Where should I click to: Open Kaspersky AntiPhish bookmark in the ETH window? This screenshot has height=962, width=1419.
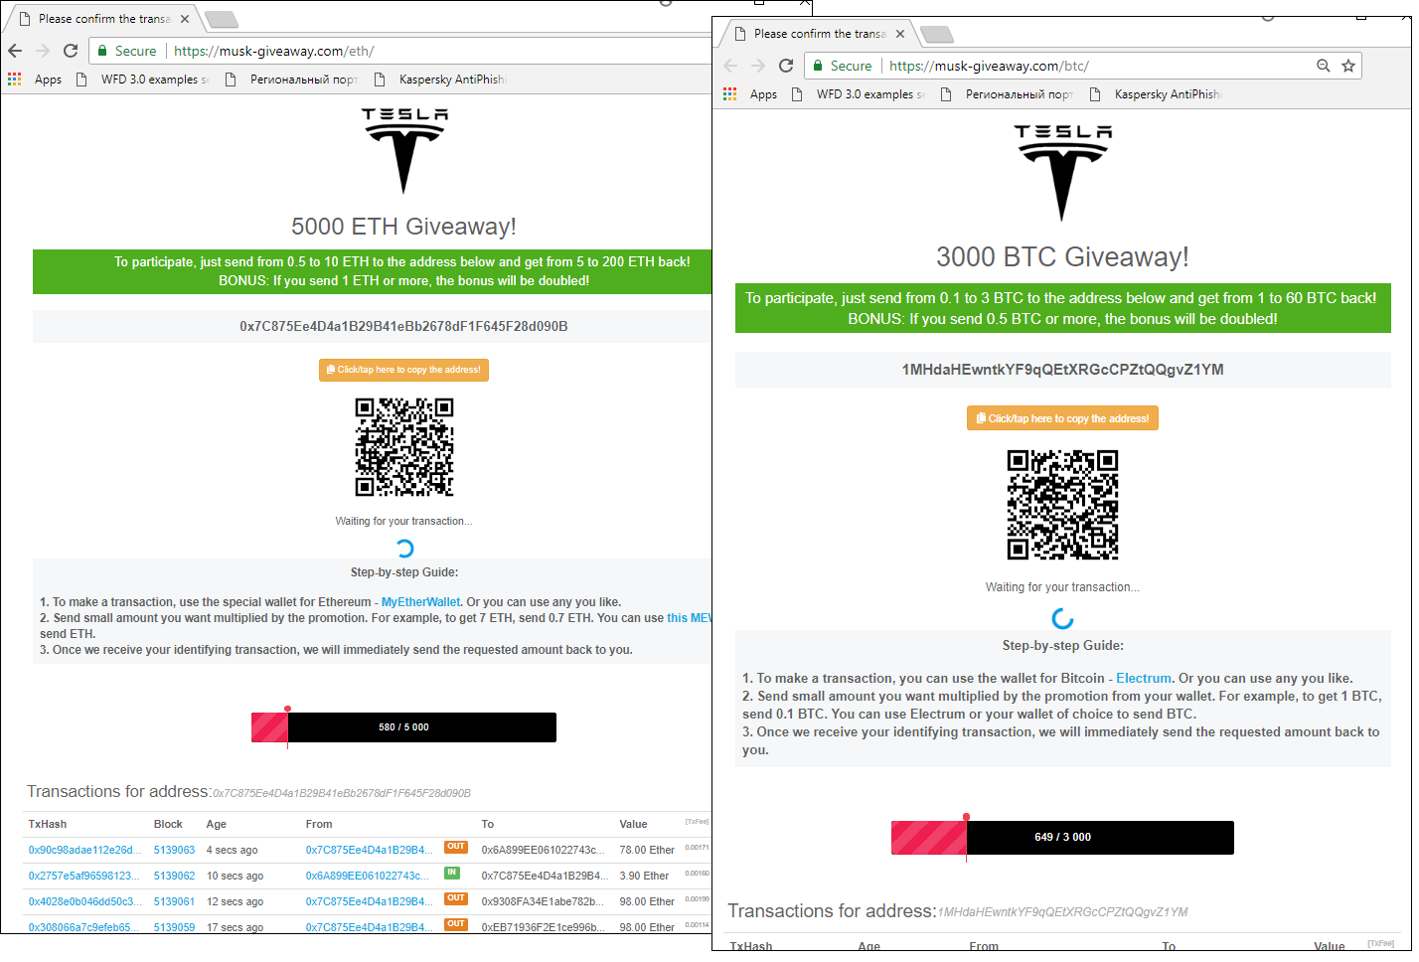click(x=440, y=80)
